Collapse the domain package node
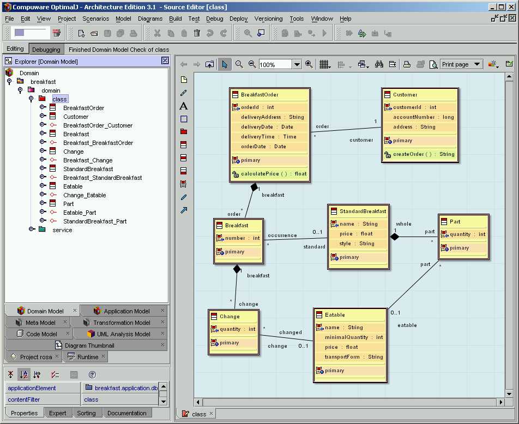519x424 pixels. coord(20,90)
